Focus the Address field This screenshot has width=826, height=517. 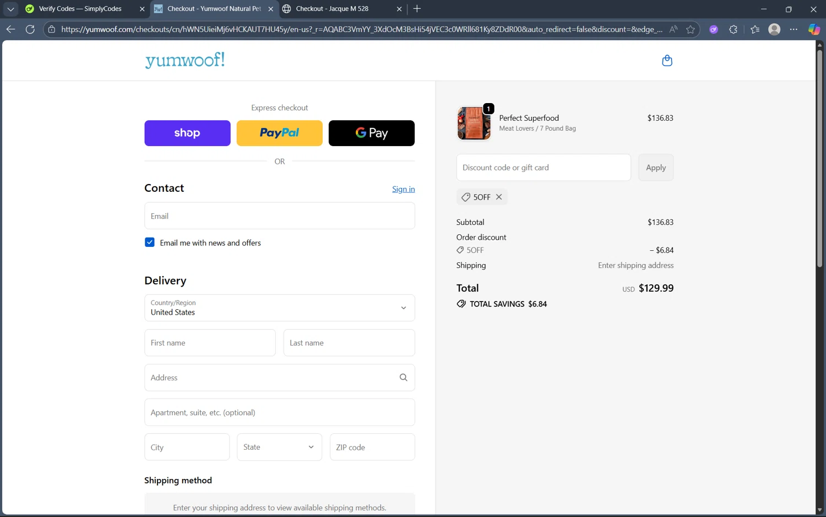pos(280,378)
